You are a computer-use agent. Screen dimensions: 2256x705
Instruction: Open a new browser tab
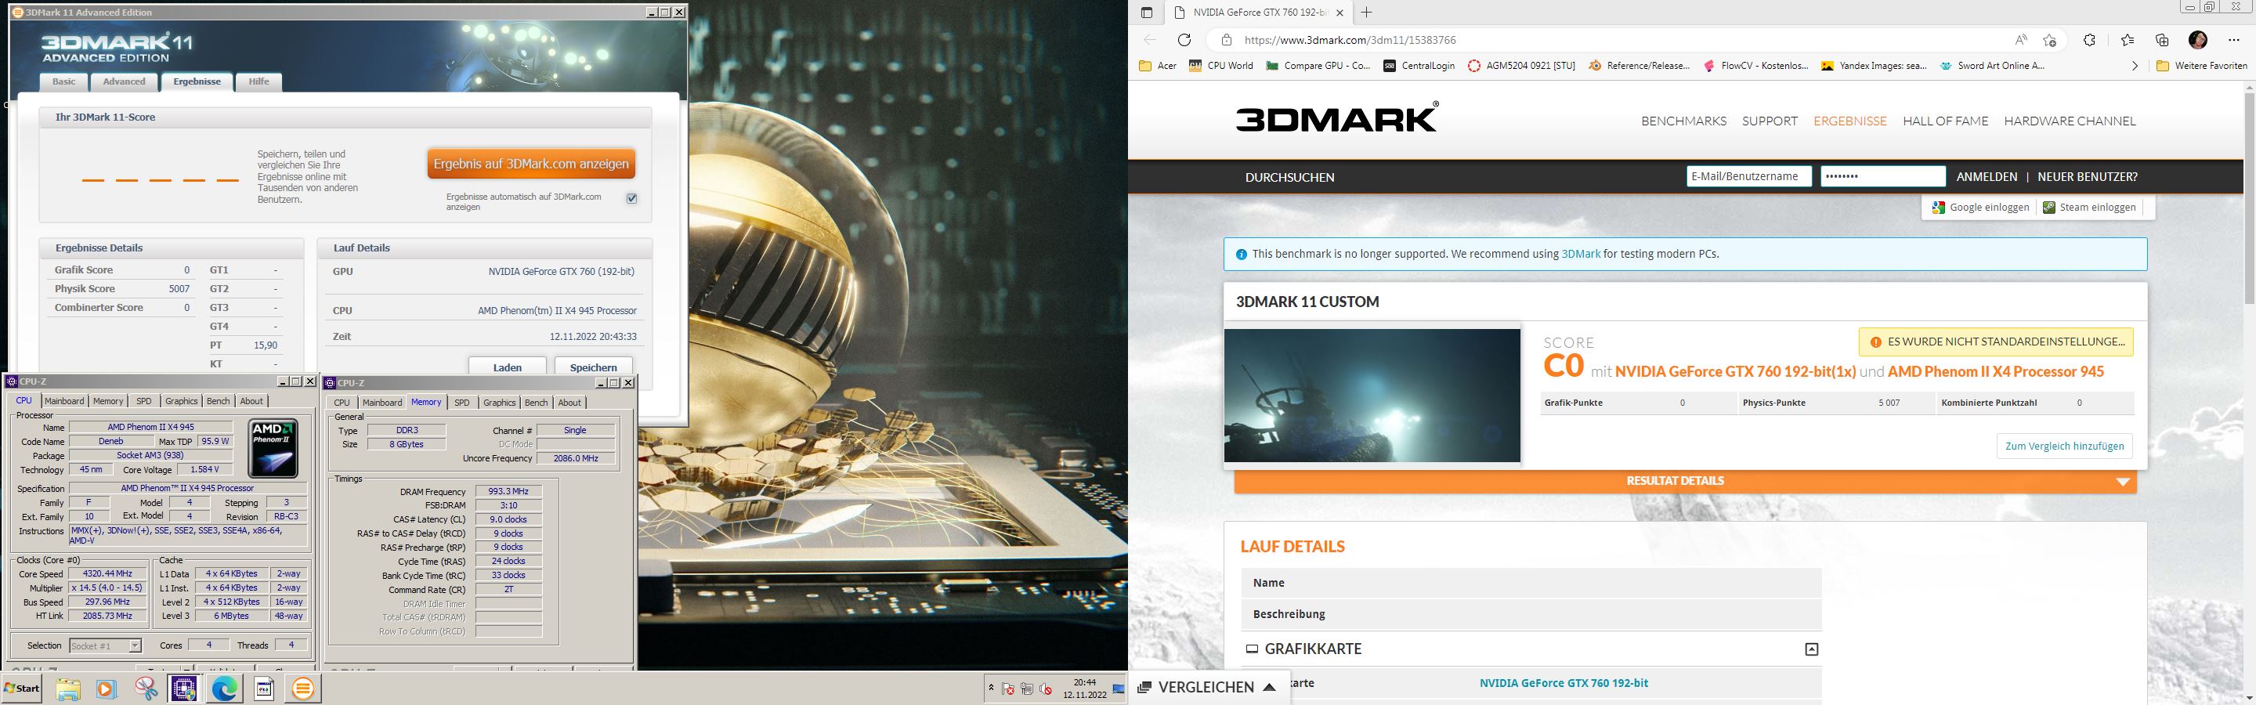tap(1366, 13)
